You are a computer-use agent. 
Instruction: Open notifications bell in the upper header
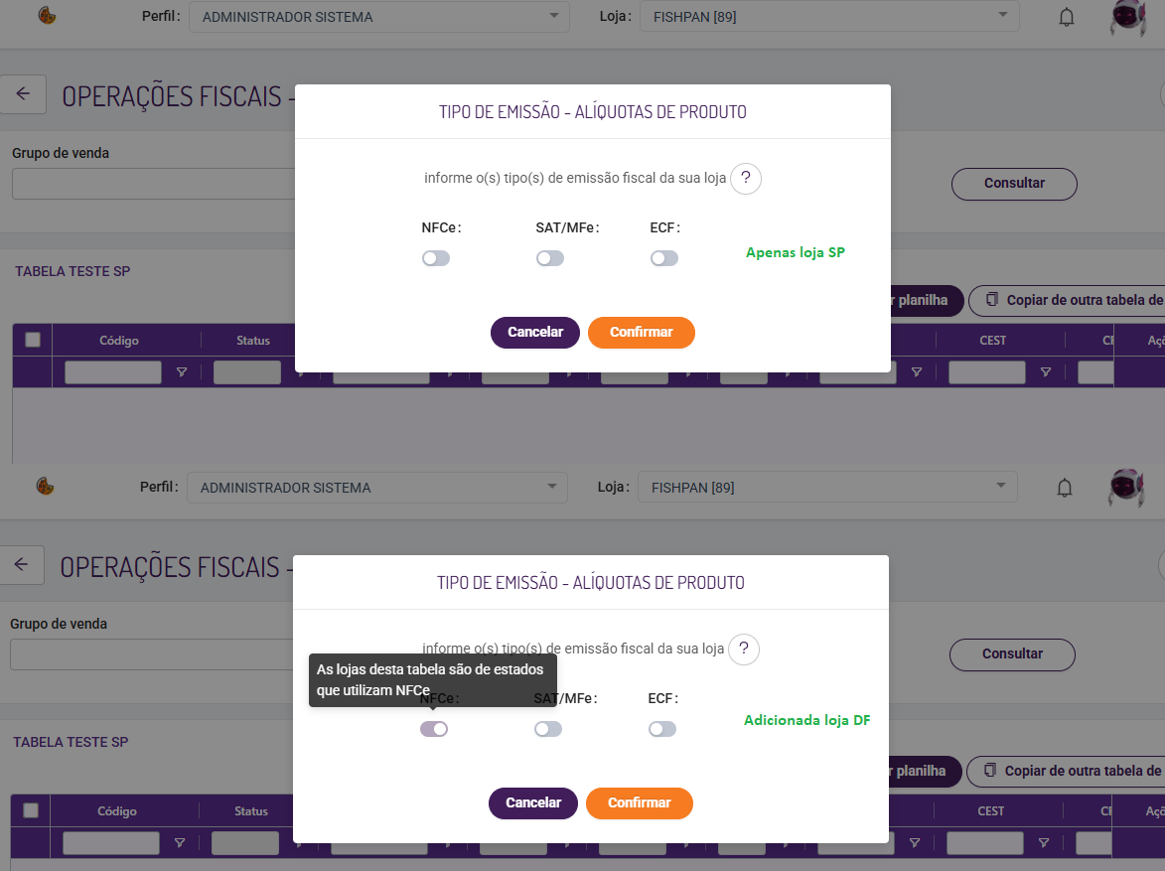point(1067,17)
